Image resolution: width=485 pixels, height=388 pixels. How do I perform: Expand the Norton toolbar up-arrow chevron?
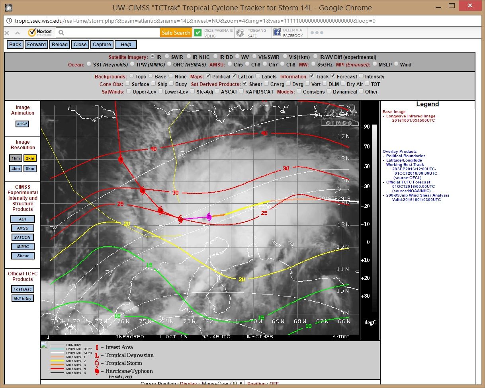tap(17, 33)
